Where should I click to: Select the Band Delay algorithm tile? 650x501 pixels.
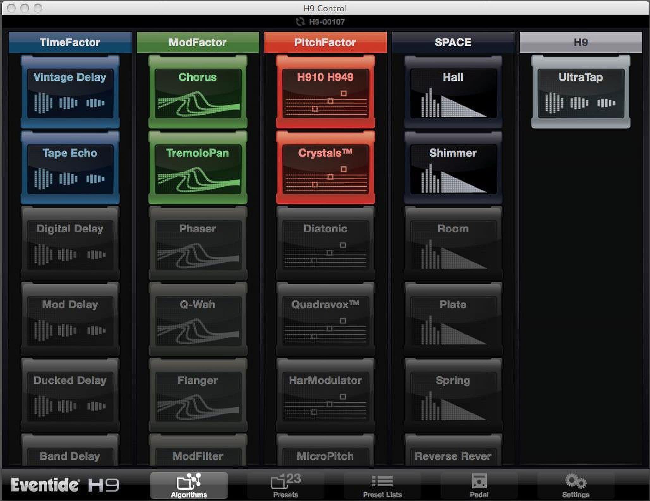70,450
